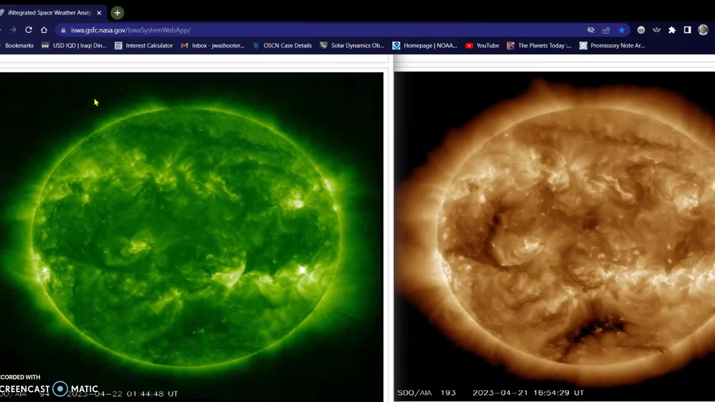The width and height of the screenshot is (715, 402).
Task: Open the extension icon next to puzzle piece
Action: tap(656, 30)
